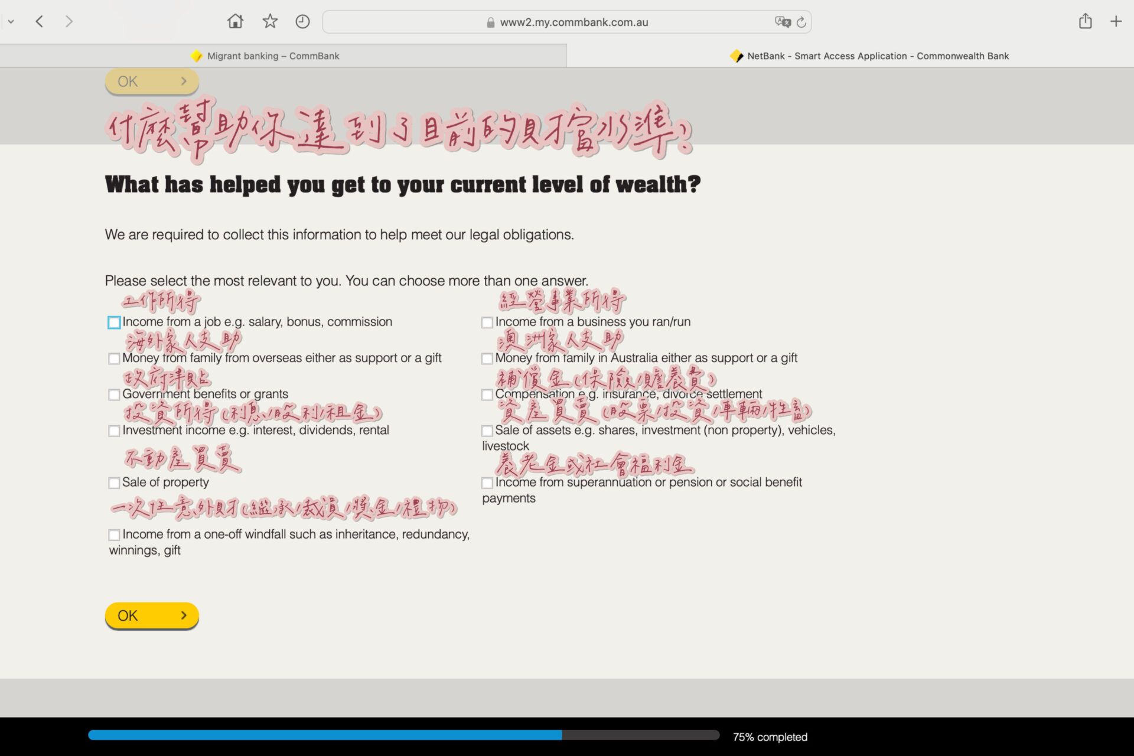Check Income from a job checkbox
This screenshot has width=1134, height=756.
point(114,322)
